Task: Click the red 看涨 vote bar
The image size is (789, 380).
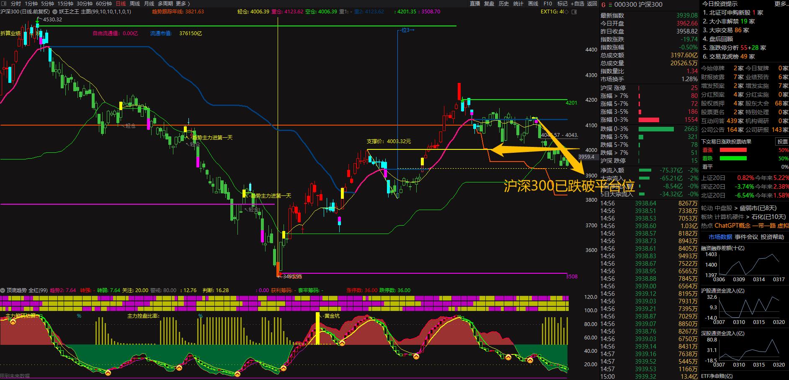Action: coord(733,150)
